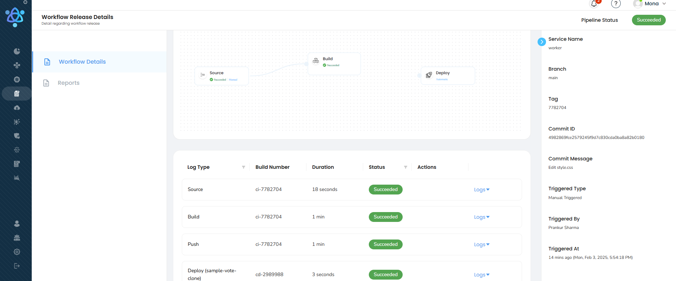This screenshot has width=676, height=281.
Task: Select the Workflow Details tab
Action: (x=99, y=62)
